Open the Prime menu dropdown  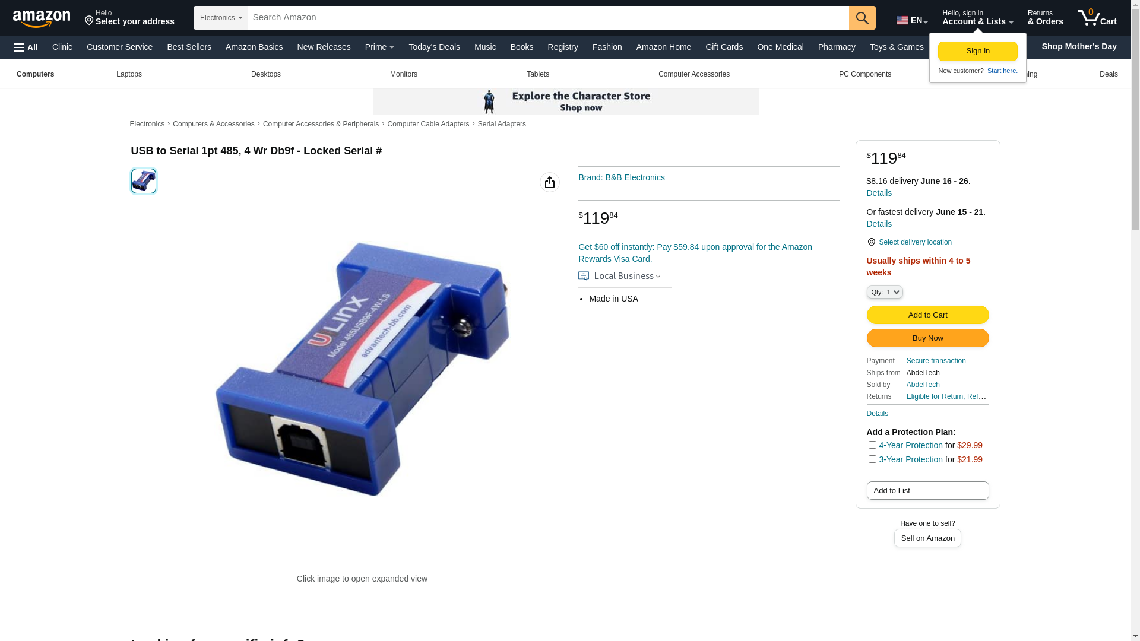point(379,47)
